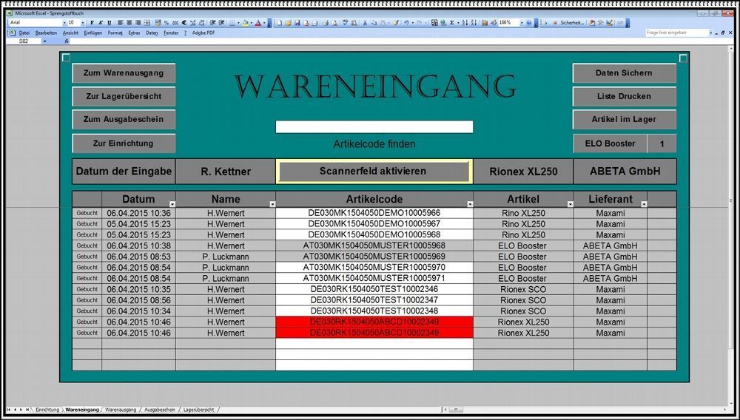Open the Datum column filter dropdown

click(x=172, y=203)
